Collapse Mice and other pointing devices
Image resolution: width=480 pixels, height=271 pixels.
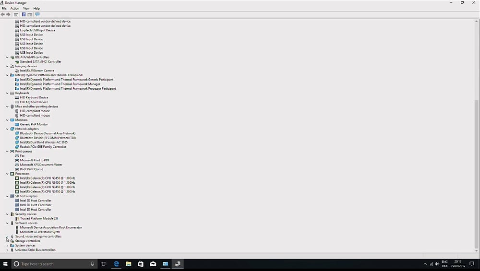(x=7, y=106)
